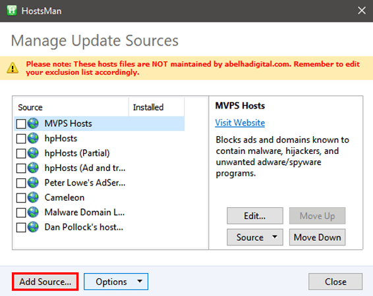The image size is (373, 296).
Task: Click the Edit... button
Action: pyautogui.click(x=255, y=216)
